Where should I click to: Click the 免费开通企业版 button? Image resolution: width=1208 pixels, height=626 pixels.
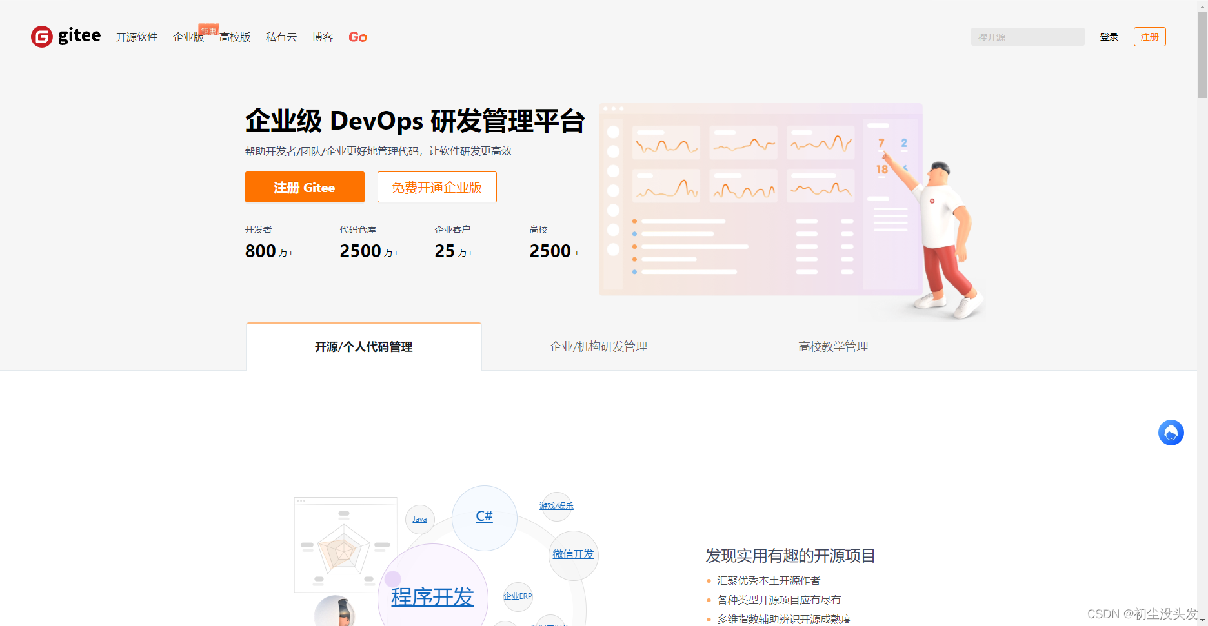click(437, 187)
